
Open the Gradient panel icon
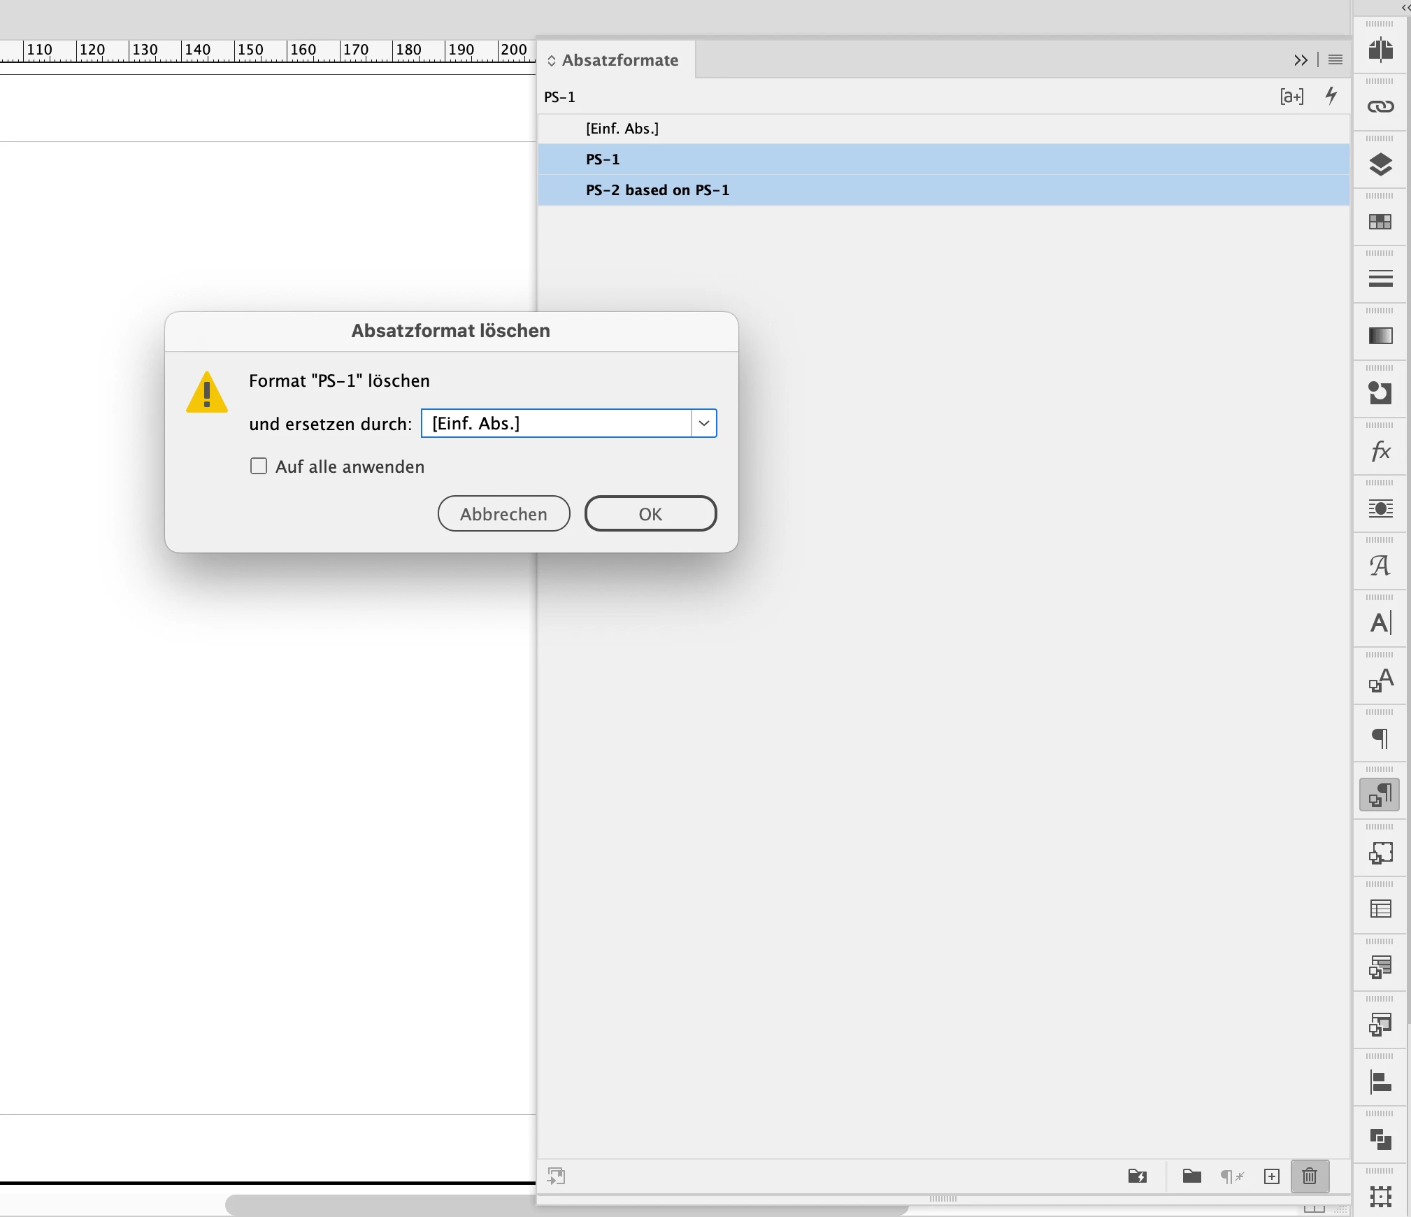click(1380, 336)
